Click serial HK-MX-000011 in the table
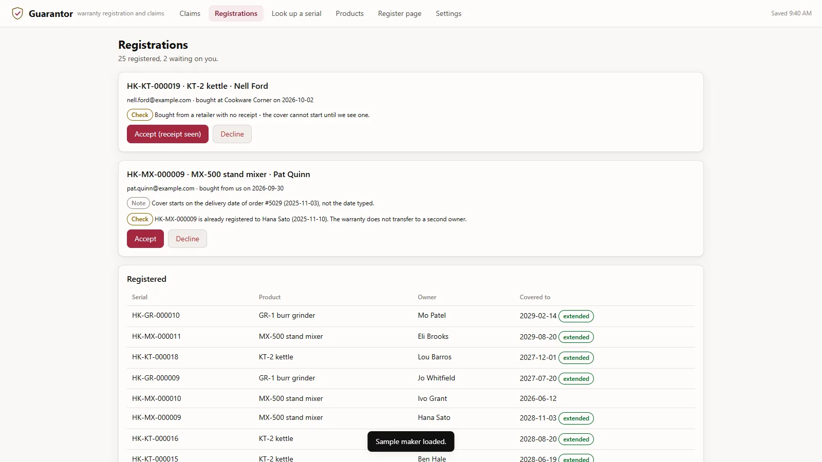 (x=156, y=336)
